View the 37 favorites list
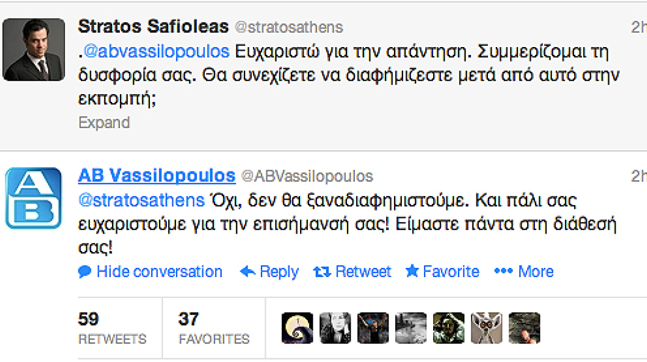 click(x=214, y=329)
